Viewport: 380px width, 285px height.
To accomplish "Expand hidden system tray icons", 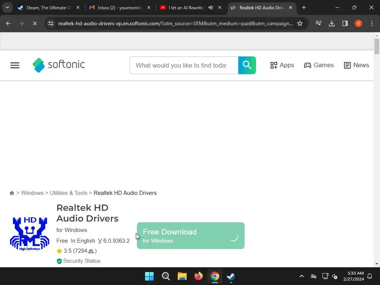I will click(302, 276).
